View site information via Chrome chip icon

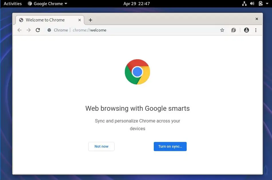pos(49,30)
